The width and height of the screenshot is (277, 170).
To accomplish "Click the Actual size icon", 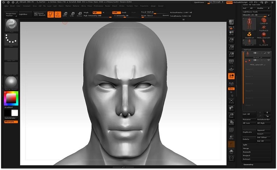I will pyautogui.click(x=231, y=47).
